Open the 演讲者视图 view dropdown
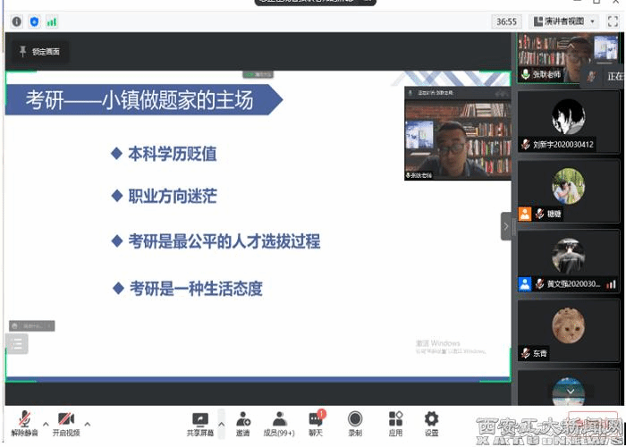626x447 pixels. tap(564, 21)
